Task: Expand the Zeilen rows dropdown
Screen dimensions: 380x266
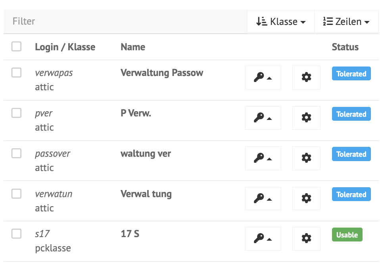Action: pos(346,22)
